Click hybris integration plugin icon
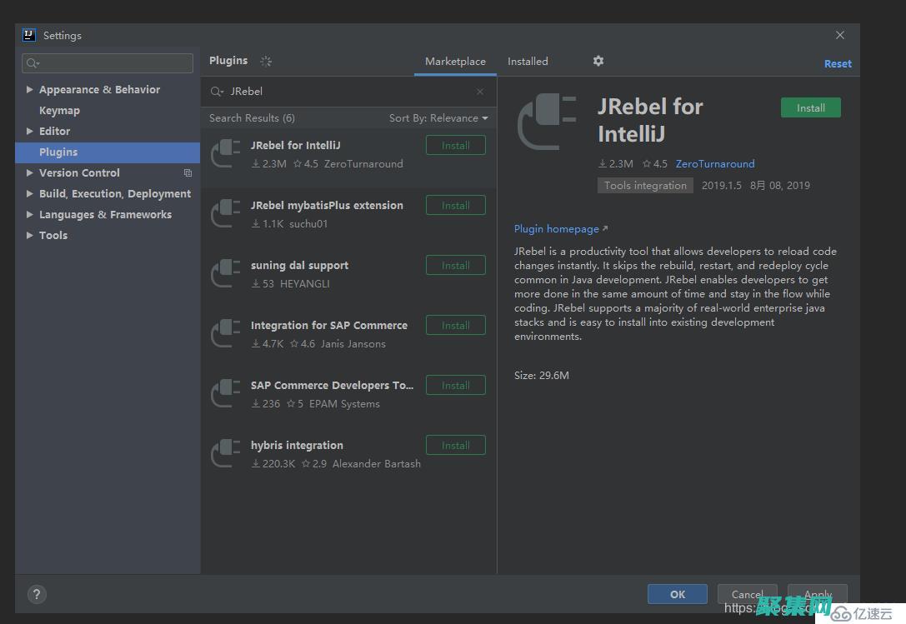 [226, 453]
